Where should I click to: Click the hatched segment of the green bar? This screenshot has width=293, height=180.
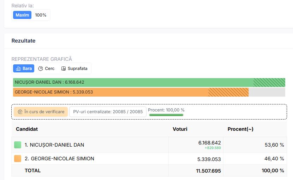pyautogui.click(x=269, y=82)
